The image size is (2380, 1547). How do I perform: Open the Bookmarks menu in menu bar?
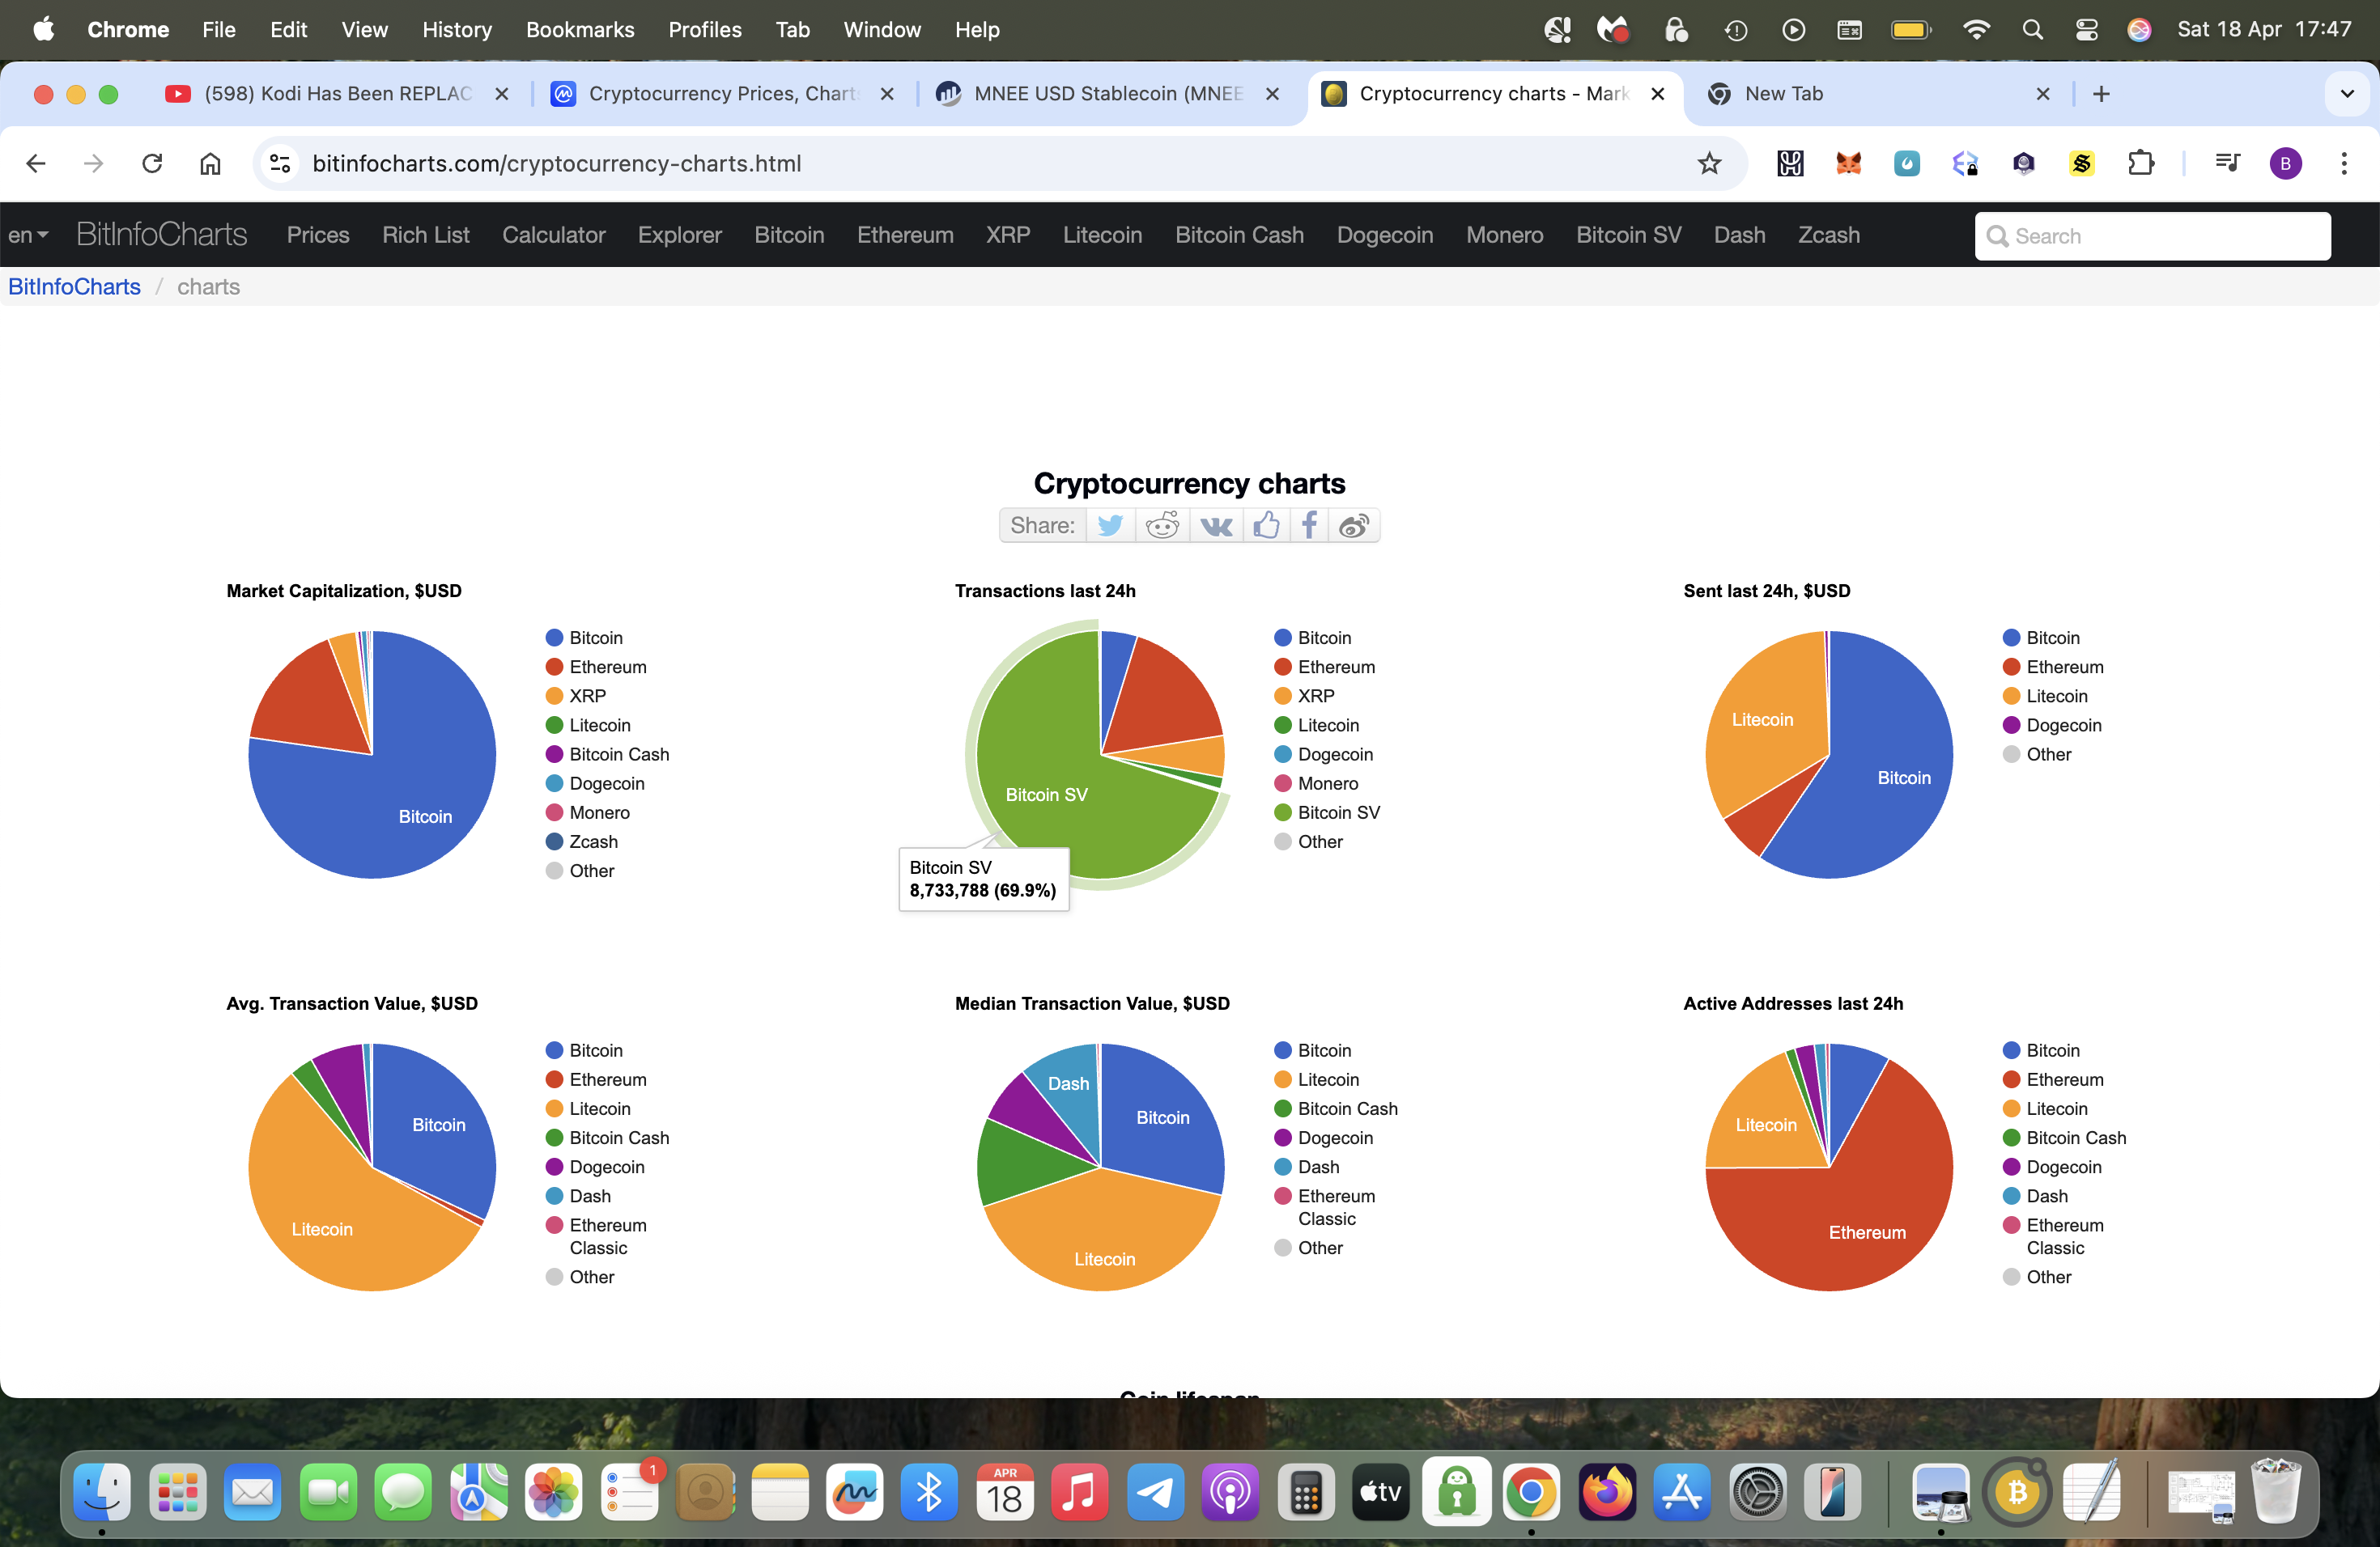click(580, 30)
